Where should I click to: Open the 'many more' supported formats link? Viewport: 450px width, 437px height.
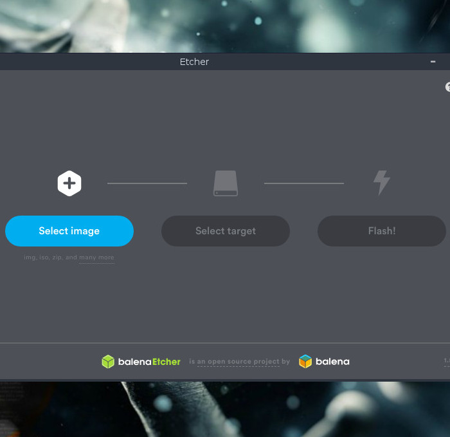coord(96,257)
